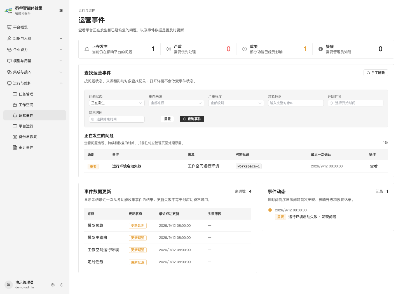This screenshot has height=294, width=403.
Task: Open the 事件来源 dropdown
Action: [x=176, y=103]
